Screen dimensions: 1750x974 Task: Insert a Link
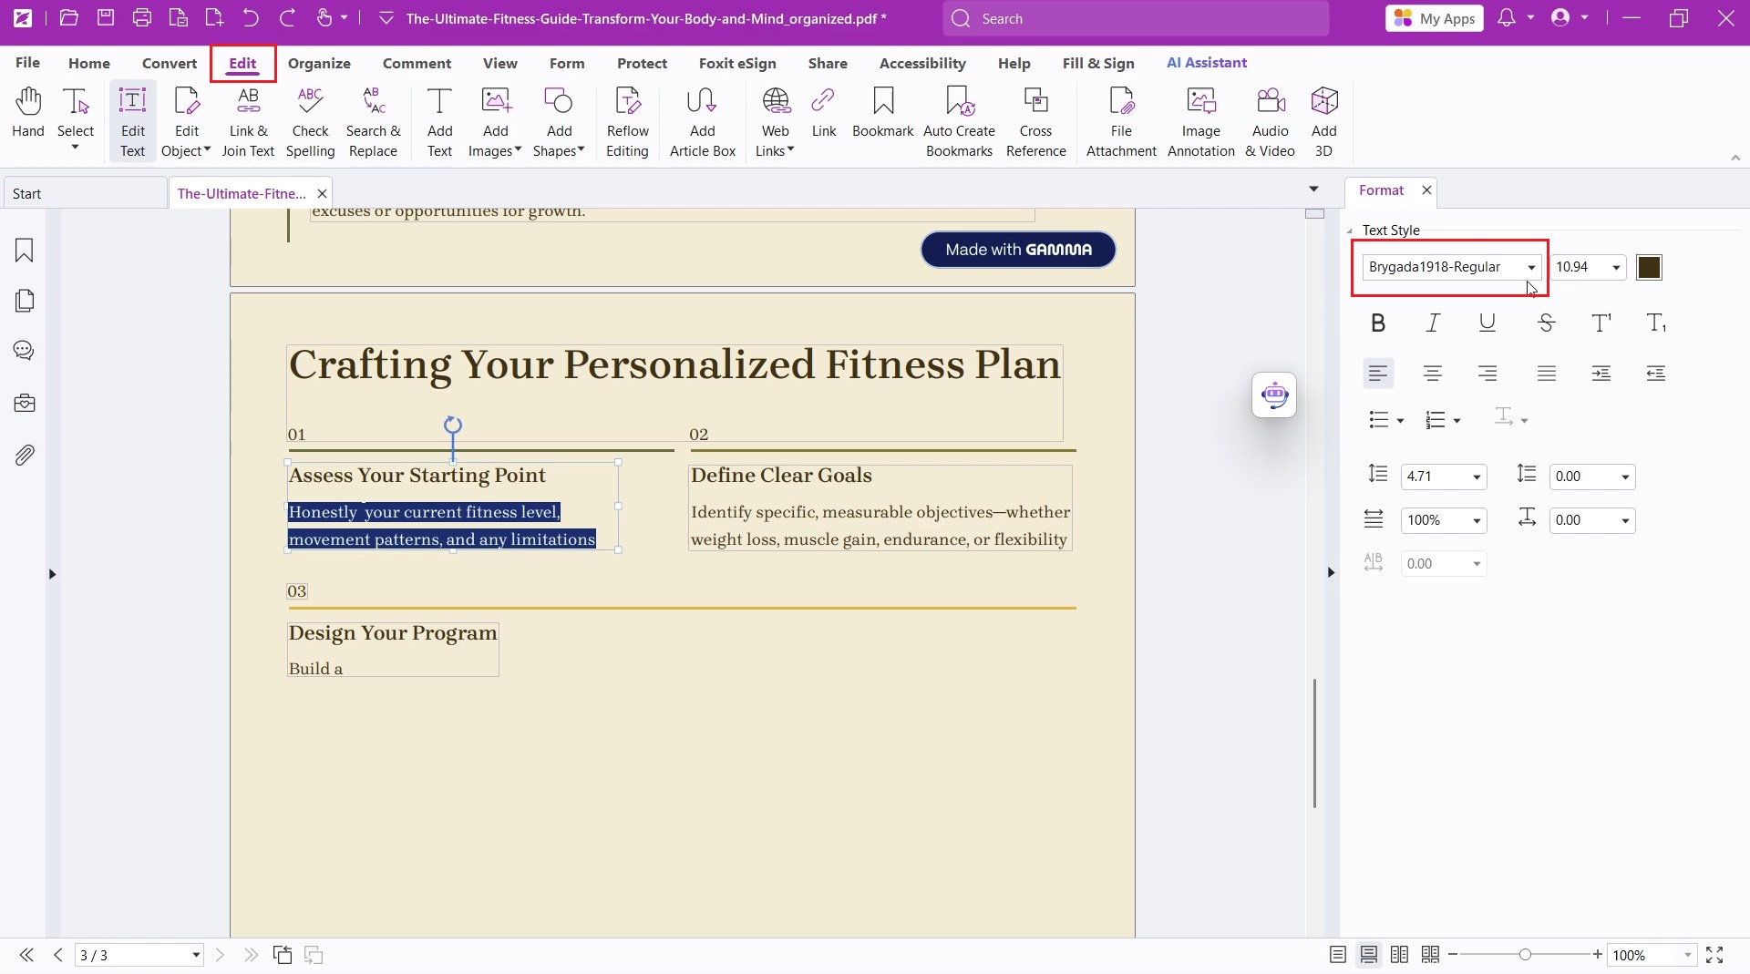(x=824, y=112)
